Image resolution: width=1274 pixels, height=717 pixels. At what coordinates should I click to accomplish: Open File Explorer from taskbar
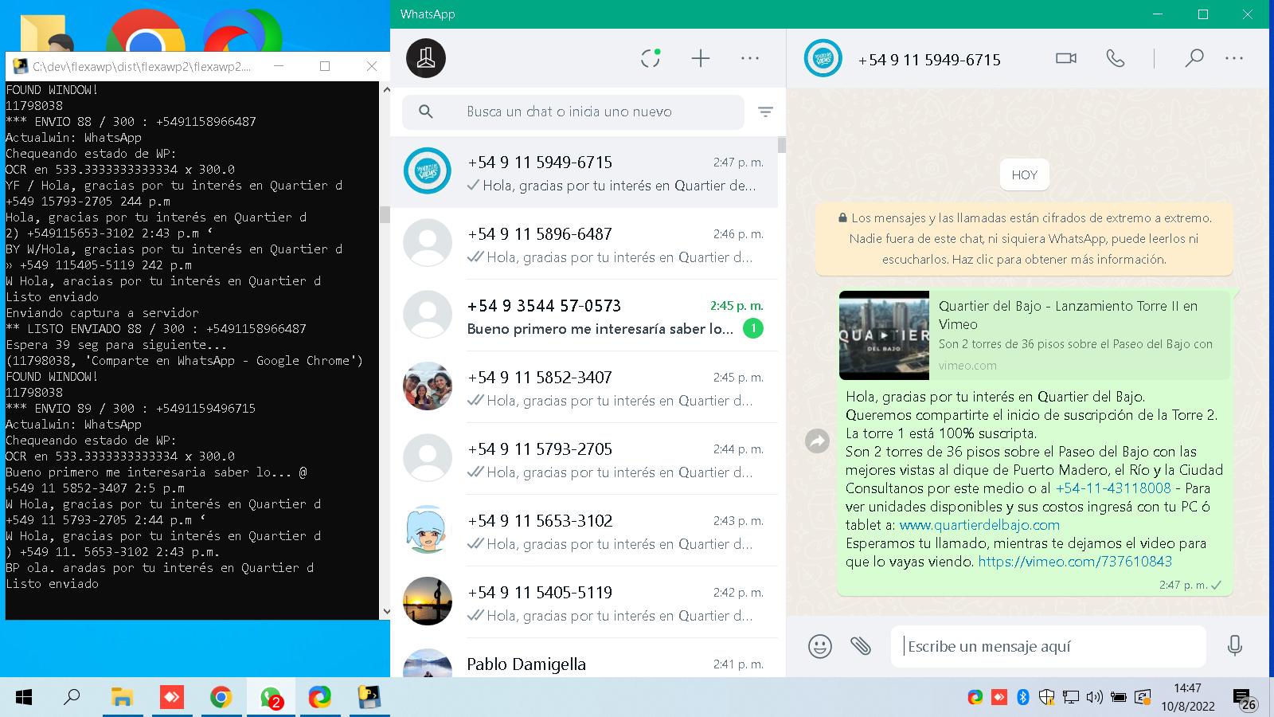point(122,698)
